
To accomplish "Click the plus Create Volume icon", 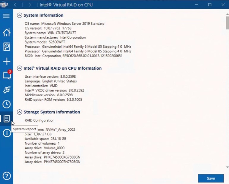I will coord(7,61).
